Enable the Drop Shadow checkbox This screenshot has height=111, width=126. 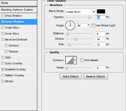pyautogui.click(x=3, y=16)
